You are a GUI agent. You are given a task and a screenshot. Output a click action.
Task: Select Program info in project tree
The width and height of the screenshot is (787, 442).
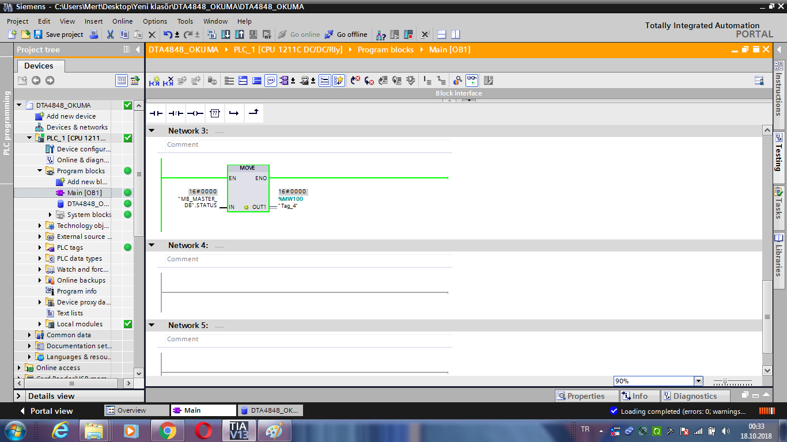pos(77,291)
